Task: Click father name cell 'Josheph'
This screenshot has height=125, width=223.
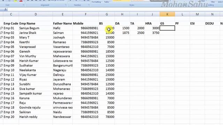Action: [63, 37]
